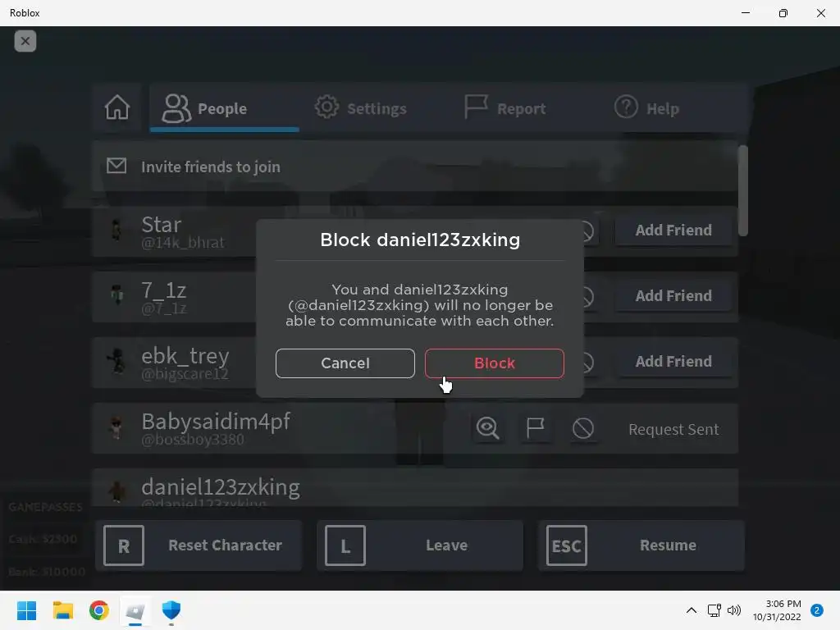Block Star using the circle-slash icon
The image size is (840, 630).
589,231
